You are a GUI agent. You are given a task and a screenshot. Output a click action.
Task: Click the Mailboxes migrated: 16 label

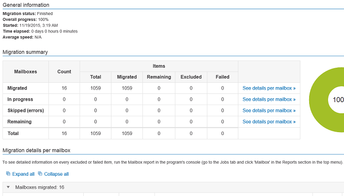(40, 187)
